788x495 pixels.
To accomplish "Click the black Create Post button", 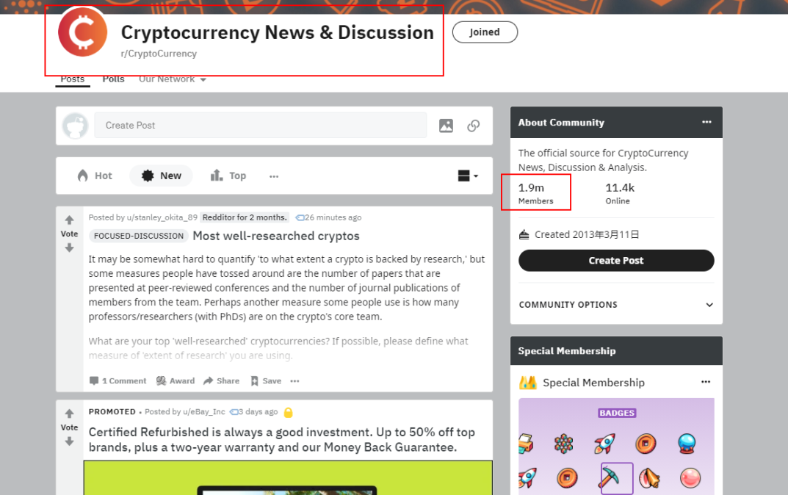I will (616, 260).
